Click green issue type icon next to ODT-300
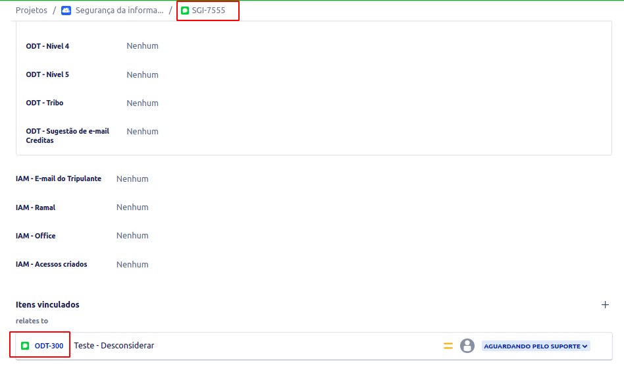The height and width of the screenshot is (382, 624). click(25, 346)
